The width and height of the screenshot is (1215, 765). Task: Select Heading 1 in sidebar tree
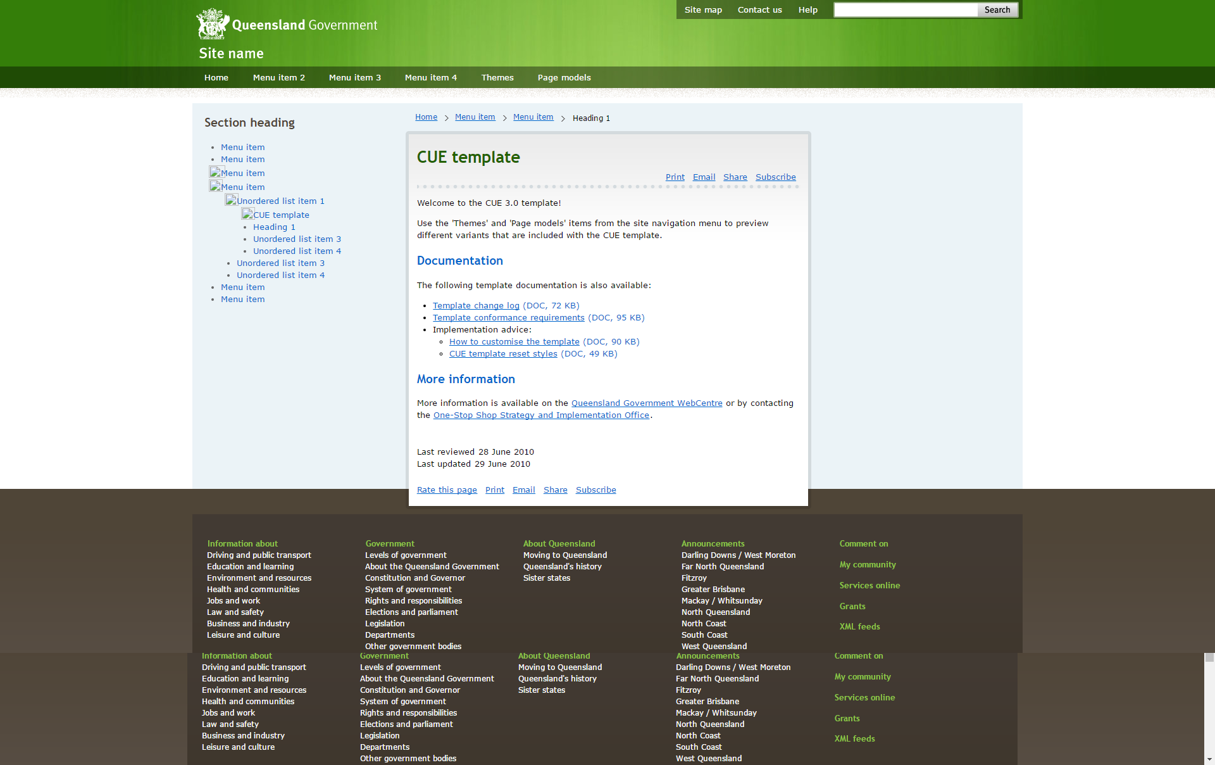[274, 227]
